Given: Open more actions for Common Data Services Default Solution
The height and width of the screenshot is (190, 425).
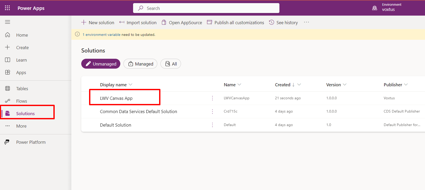Looking at the screenshot, I should 213,111.
